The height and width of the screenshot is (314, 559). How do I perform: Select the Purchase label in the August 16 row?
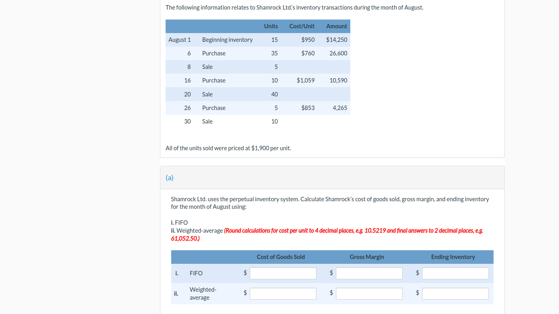coord(214,80)
